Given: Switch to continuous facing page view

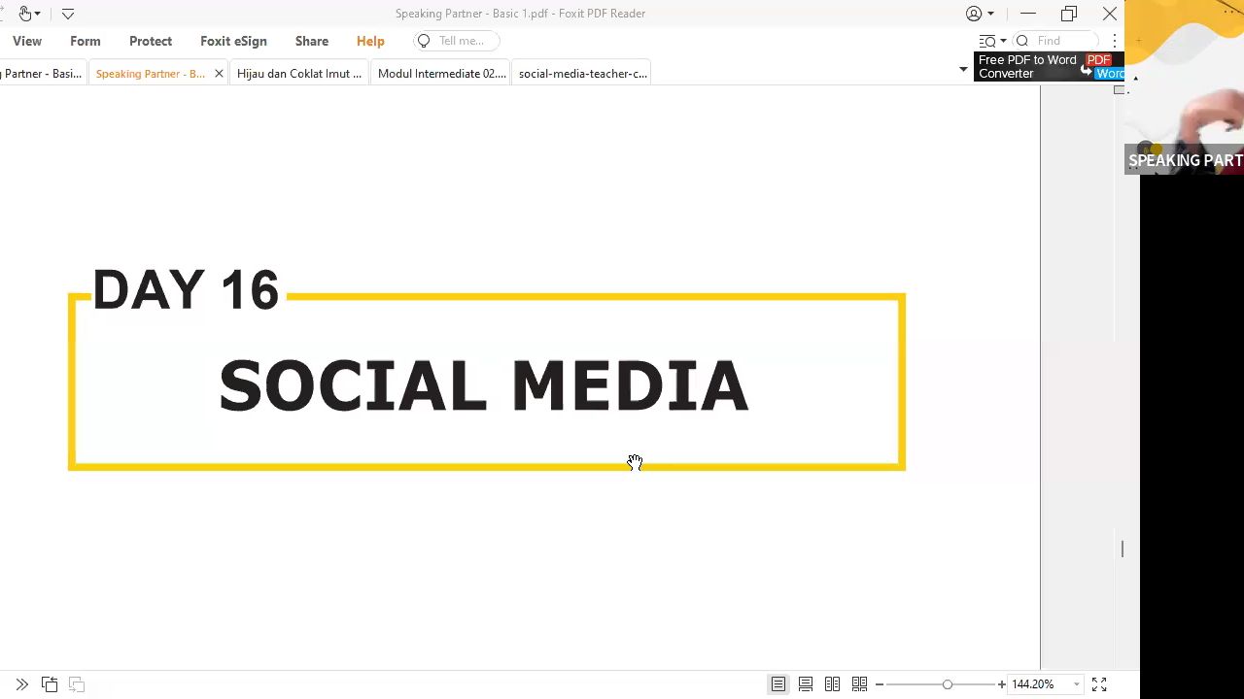Looking at the screenshot, I should [x=860, y=684].
